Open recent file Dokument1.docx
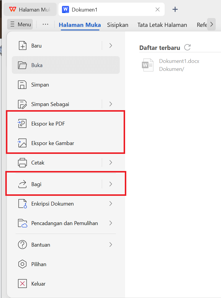The height and width of the screenshot is (298, 221). coord(179,61)
